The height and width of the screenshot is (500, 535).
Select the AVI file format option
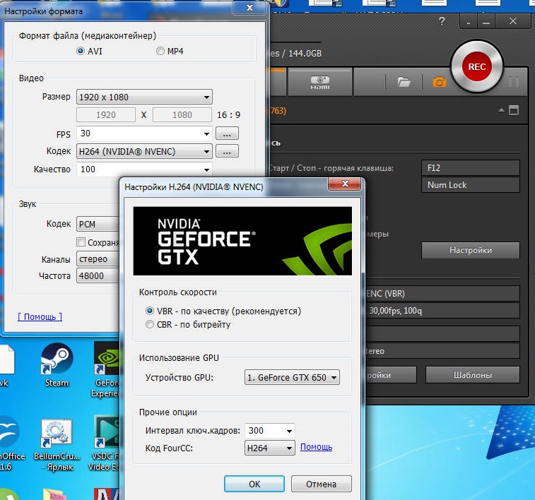(x=89, y=51)
